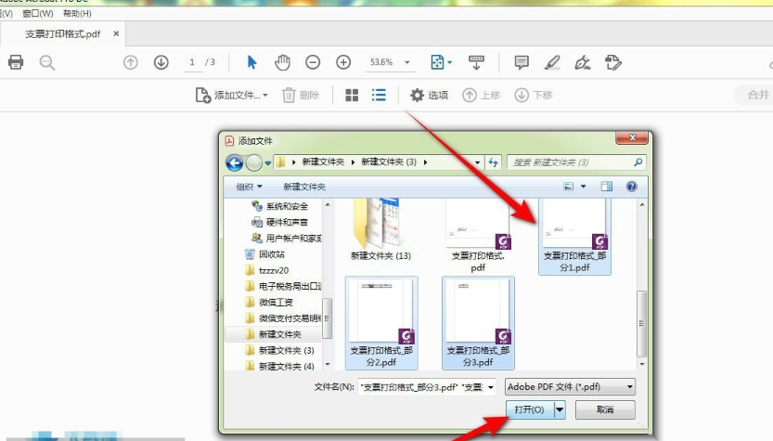The height and width of the screenshot is (441, 773).
Task: Add a comment sticky note
Action: 522,62
